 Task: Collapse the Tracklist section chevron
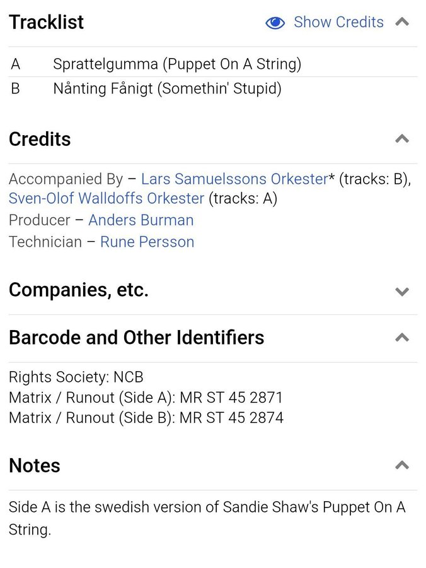point(402,22)
